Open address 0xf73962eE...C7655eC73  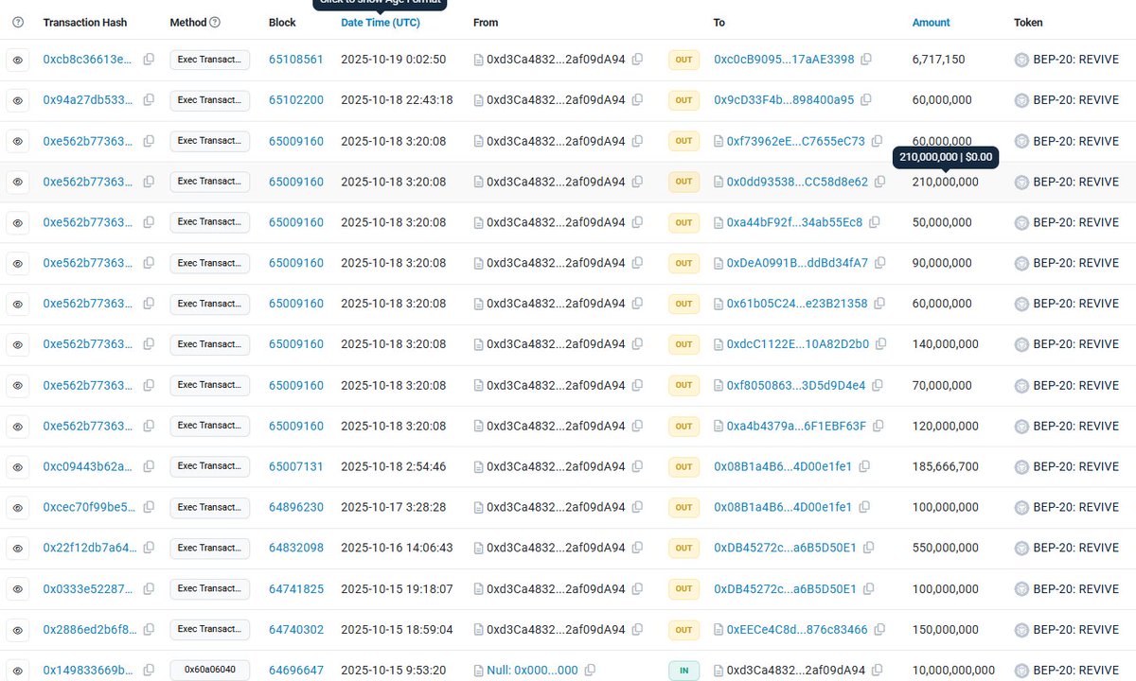[796, 141]
